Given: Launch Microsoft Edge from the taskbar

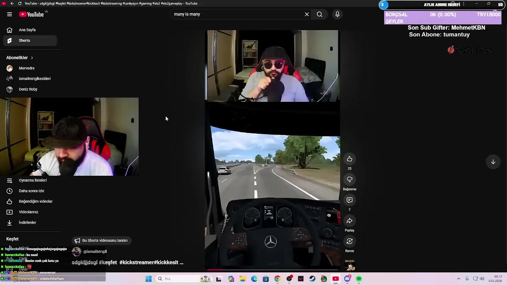Looking at the screenshot, I should 254,279.
